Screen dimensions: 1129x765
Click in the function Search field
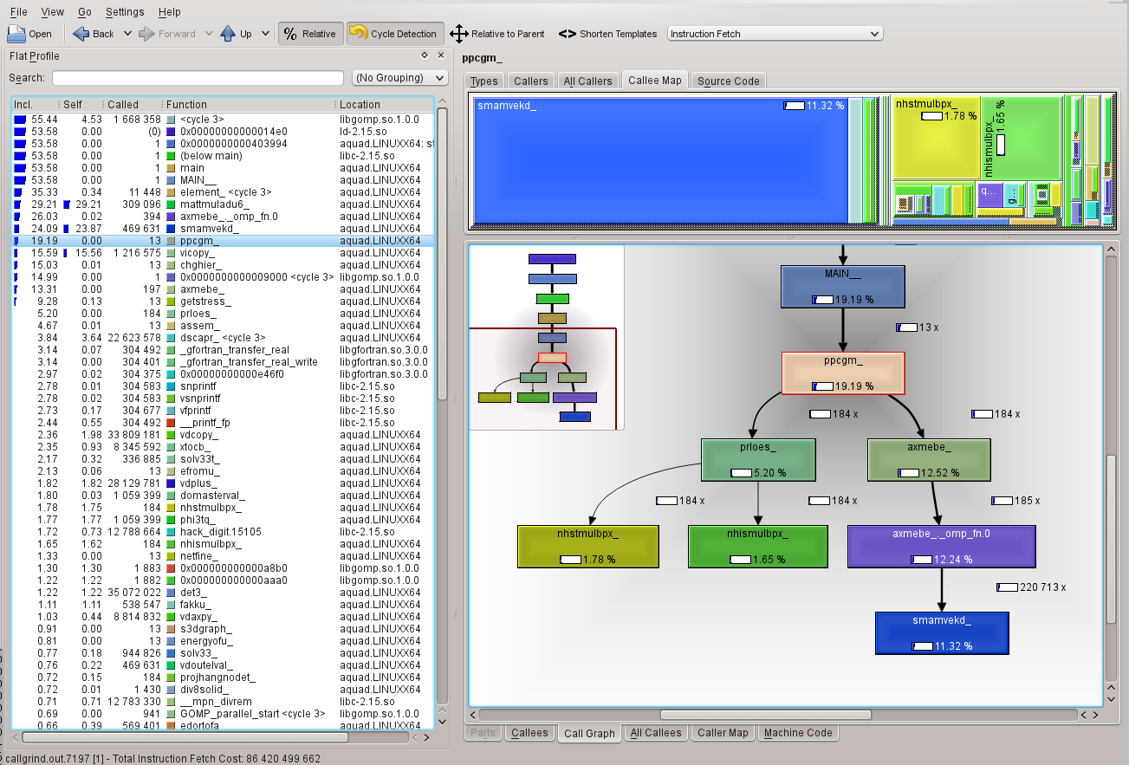pos(198,78)
